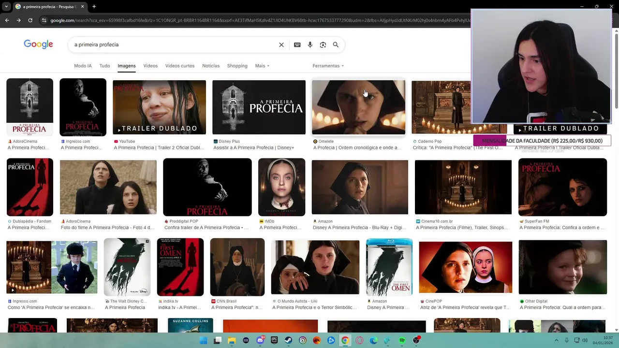Launch Epic Games from the taskbar
Screen dimensions: 619x348
point(274,340)
